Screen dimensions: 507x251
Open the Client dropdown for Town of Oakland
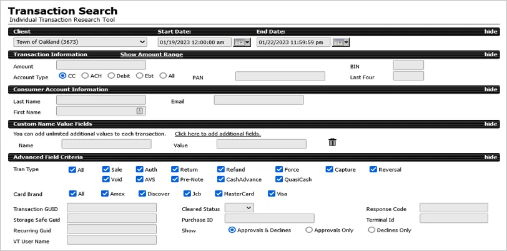point(80,42)
